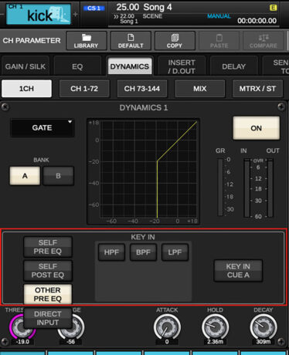Click the ATTACK knob
Screen dimensions: 289x355
click(x=167, y=327)
